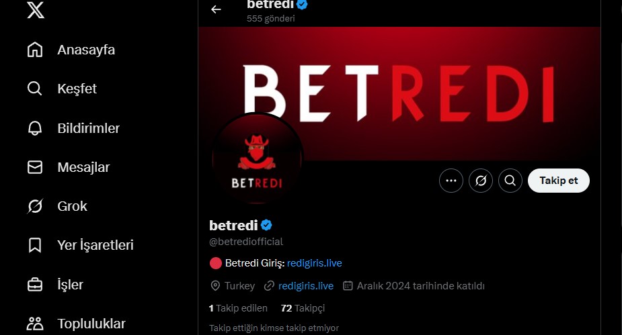Viewport: 622px width, 335px height.
Task: Open Topluluklar people icon
Action: [35, 324]
